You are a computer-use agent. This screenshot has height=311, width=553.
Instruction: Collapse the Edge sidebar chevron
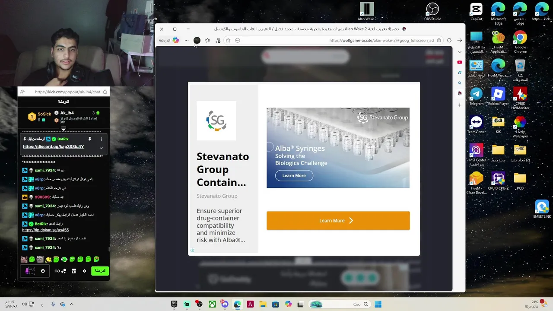tap(460, 52)
